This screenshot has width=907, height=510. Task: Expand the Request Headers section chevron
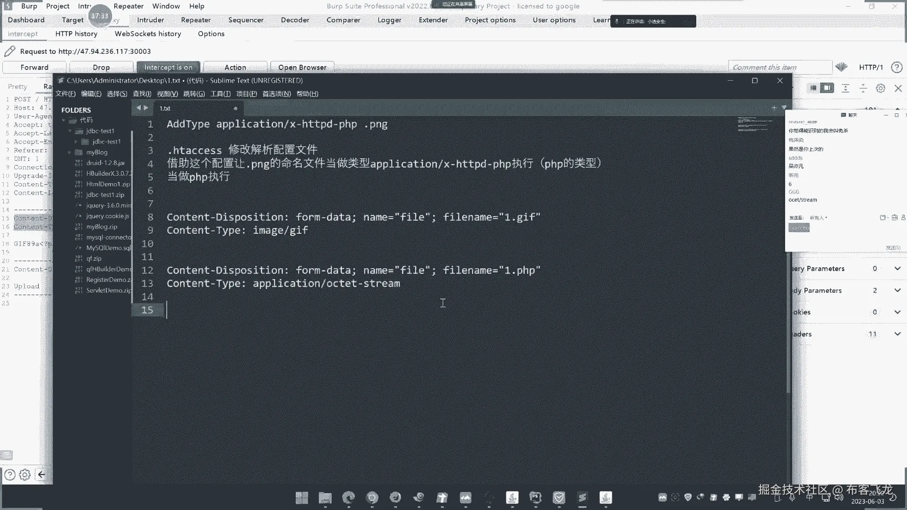pyautogui.click(x=897, y=334)
